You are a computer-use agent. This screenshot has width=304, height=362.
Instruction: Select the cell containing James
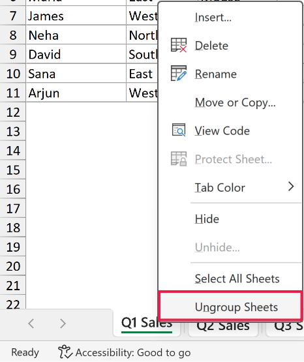pyautogui.click(x=76, y=16)
